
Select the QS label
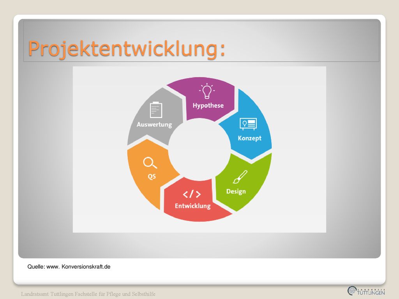[x=152, y=176]
